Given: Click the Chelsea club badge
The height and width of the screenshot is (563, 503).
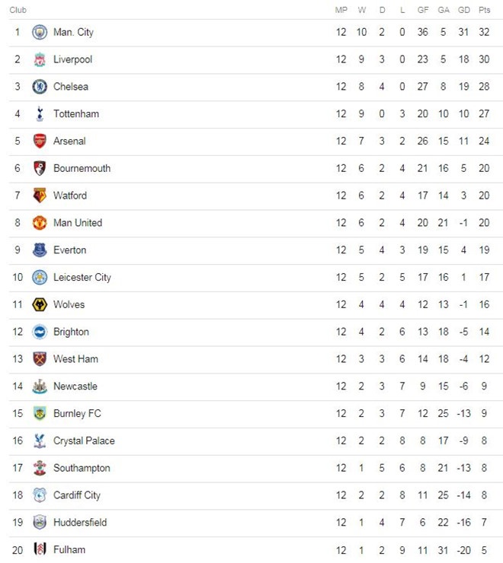Looking at the screenshot, I should click(40, 87).
